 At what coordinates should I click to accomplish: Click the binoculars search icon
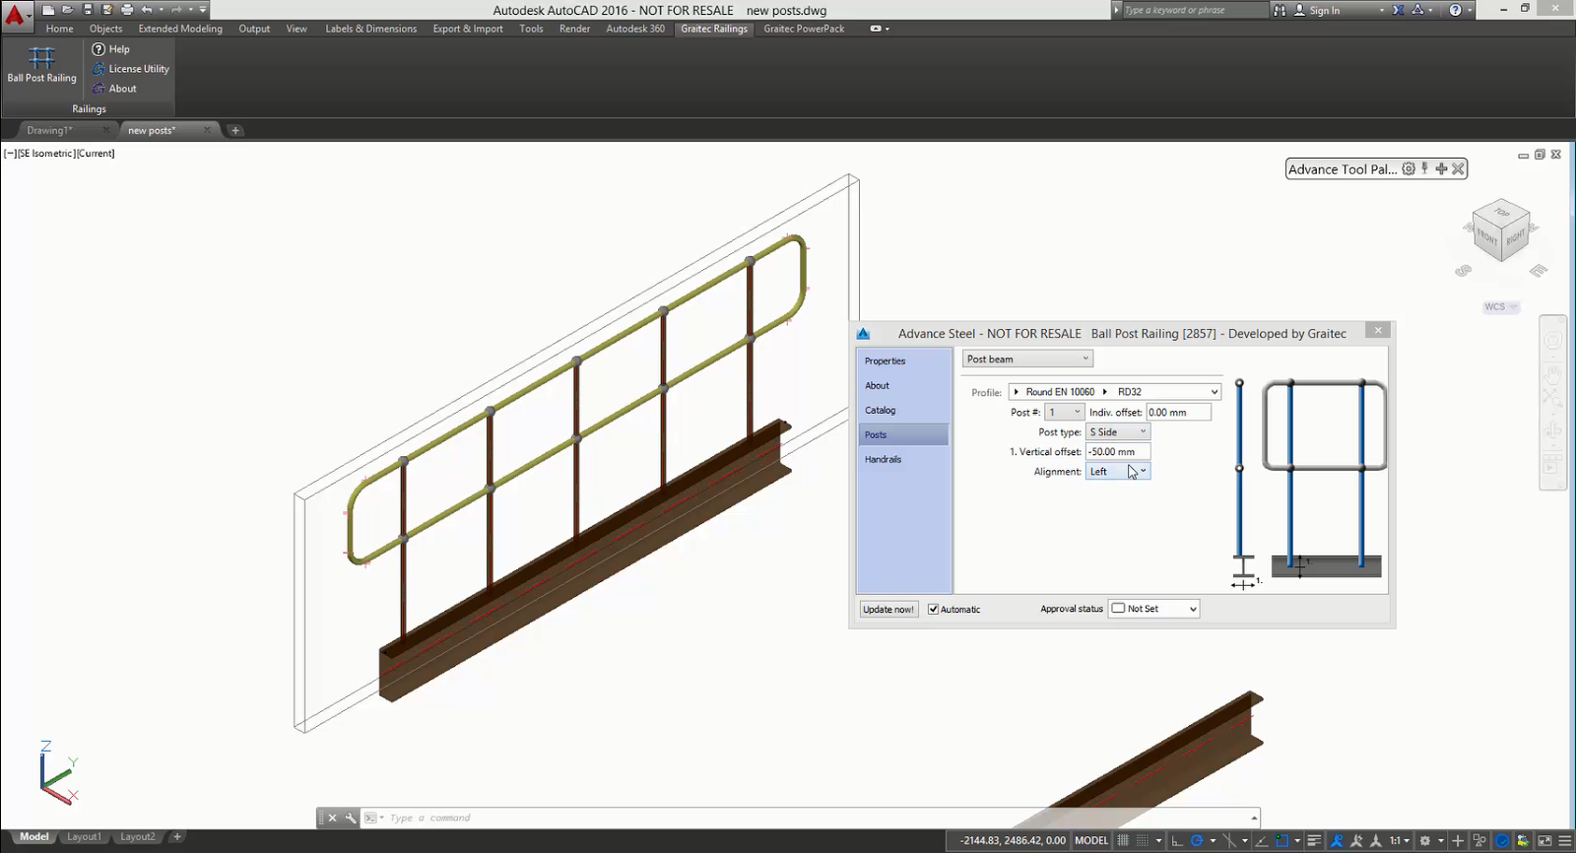1280,10
